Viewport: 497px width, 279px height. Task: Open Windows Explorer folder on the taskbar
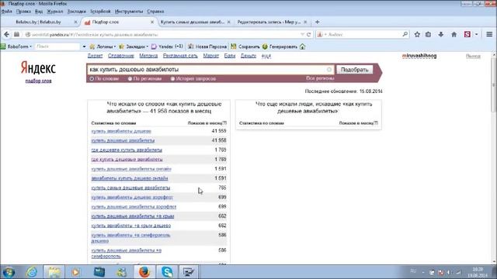54,272
